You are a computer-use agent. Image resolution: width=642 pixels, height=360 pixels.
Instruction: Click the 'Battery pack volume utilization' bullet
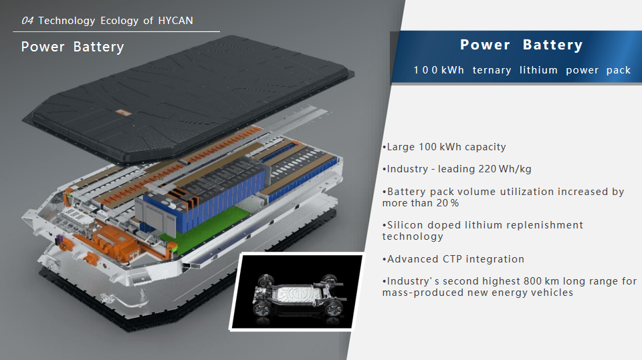click(x=503, y=197)
